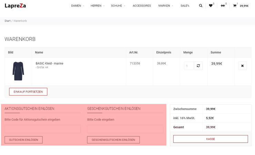Focus the Geschenkgutschein code field
The height and width of the screenshot is (155, 255).
click(125, 129)
